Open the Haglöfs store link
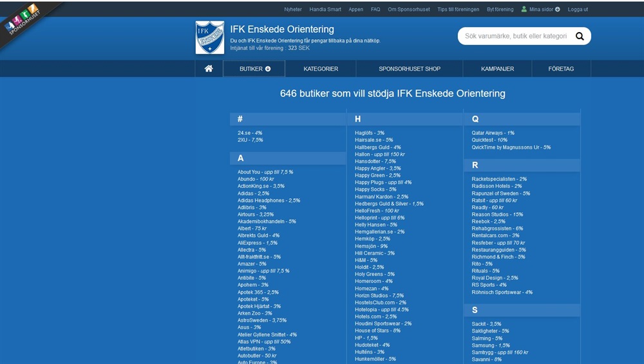Viewport: 644px width, 364px height. tap(370, 133)
